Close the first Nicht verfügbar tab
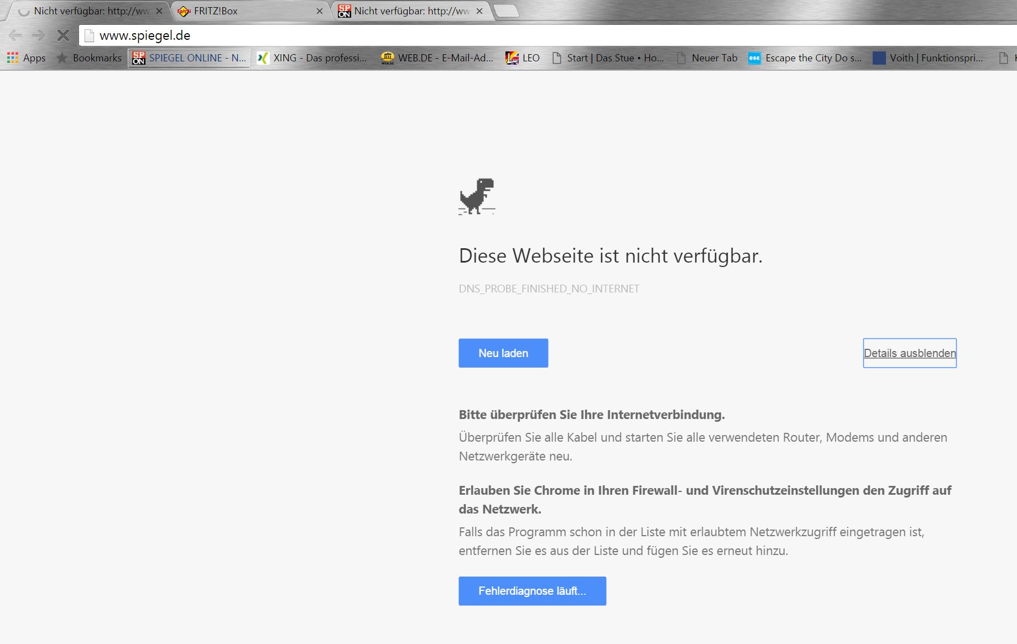This screenshot has height=644, width=1017. pyautogui.click(x=159, y=11)
